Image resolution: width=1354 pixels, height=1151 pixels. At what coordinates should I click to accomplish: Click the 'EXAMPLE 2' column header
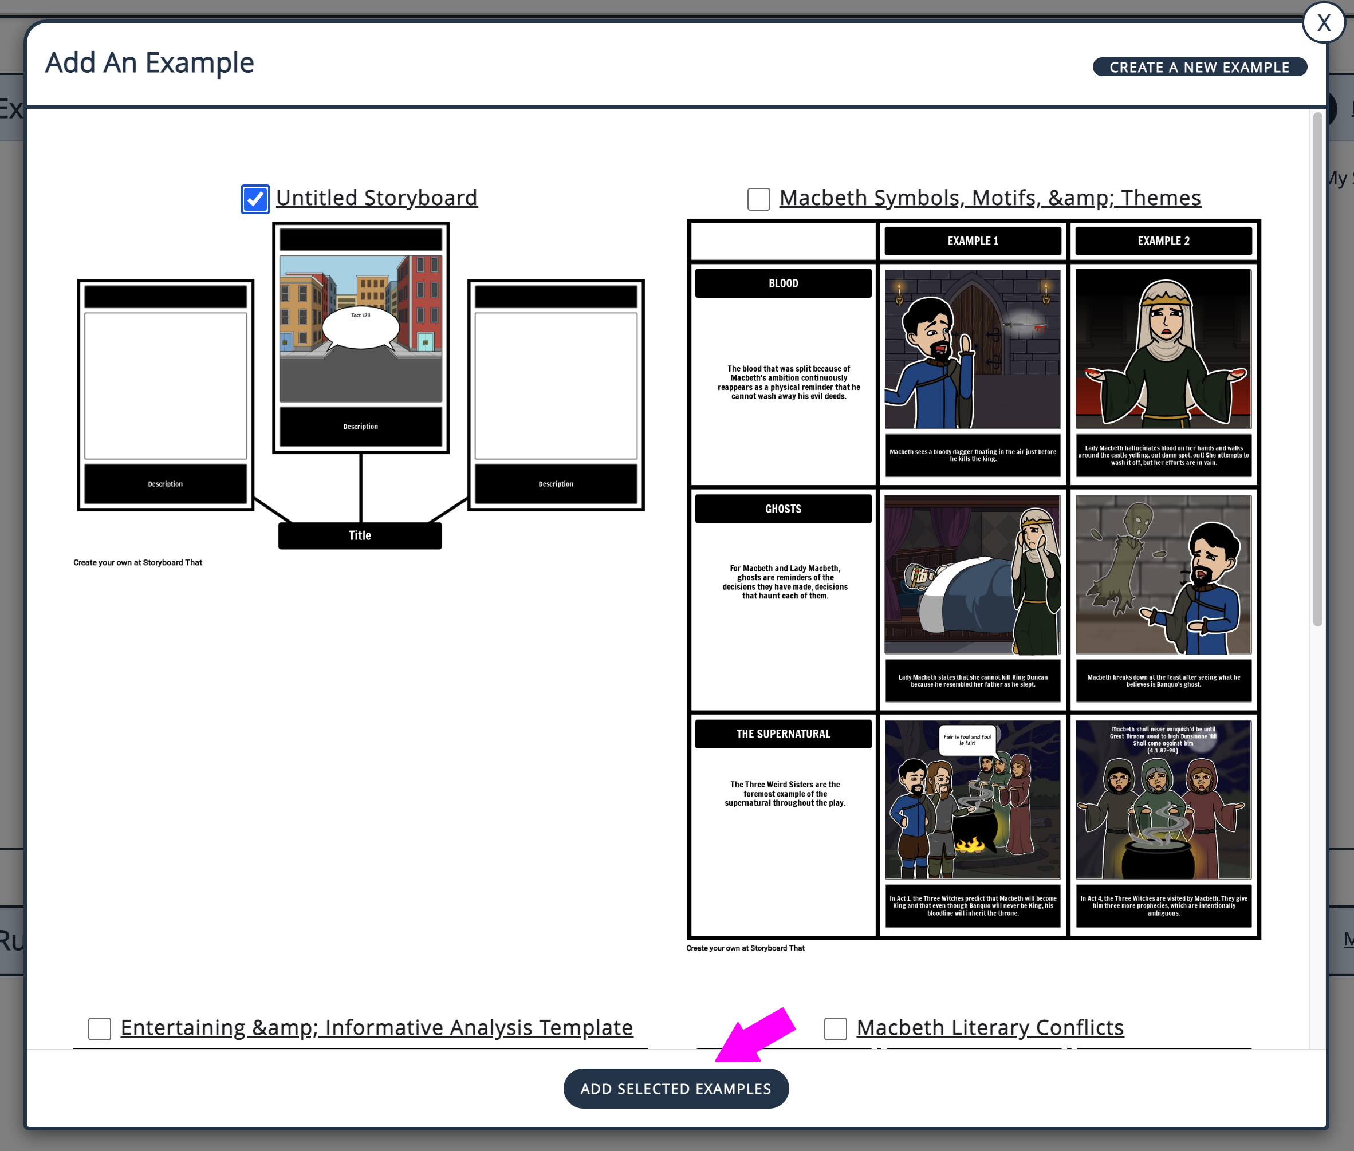coord(1163,241)
